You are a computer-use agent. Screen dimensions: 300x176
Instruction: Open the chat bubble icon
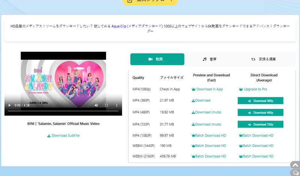click(x=295, y=172)
